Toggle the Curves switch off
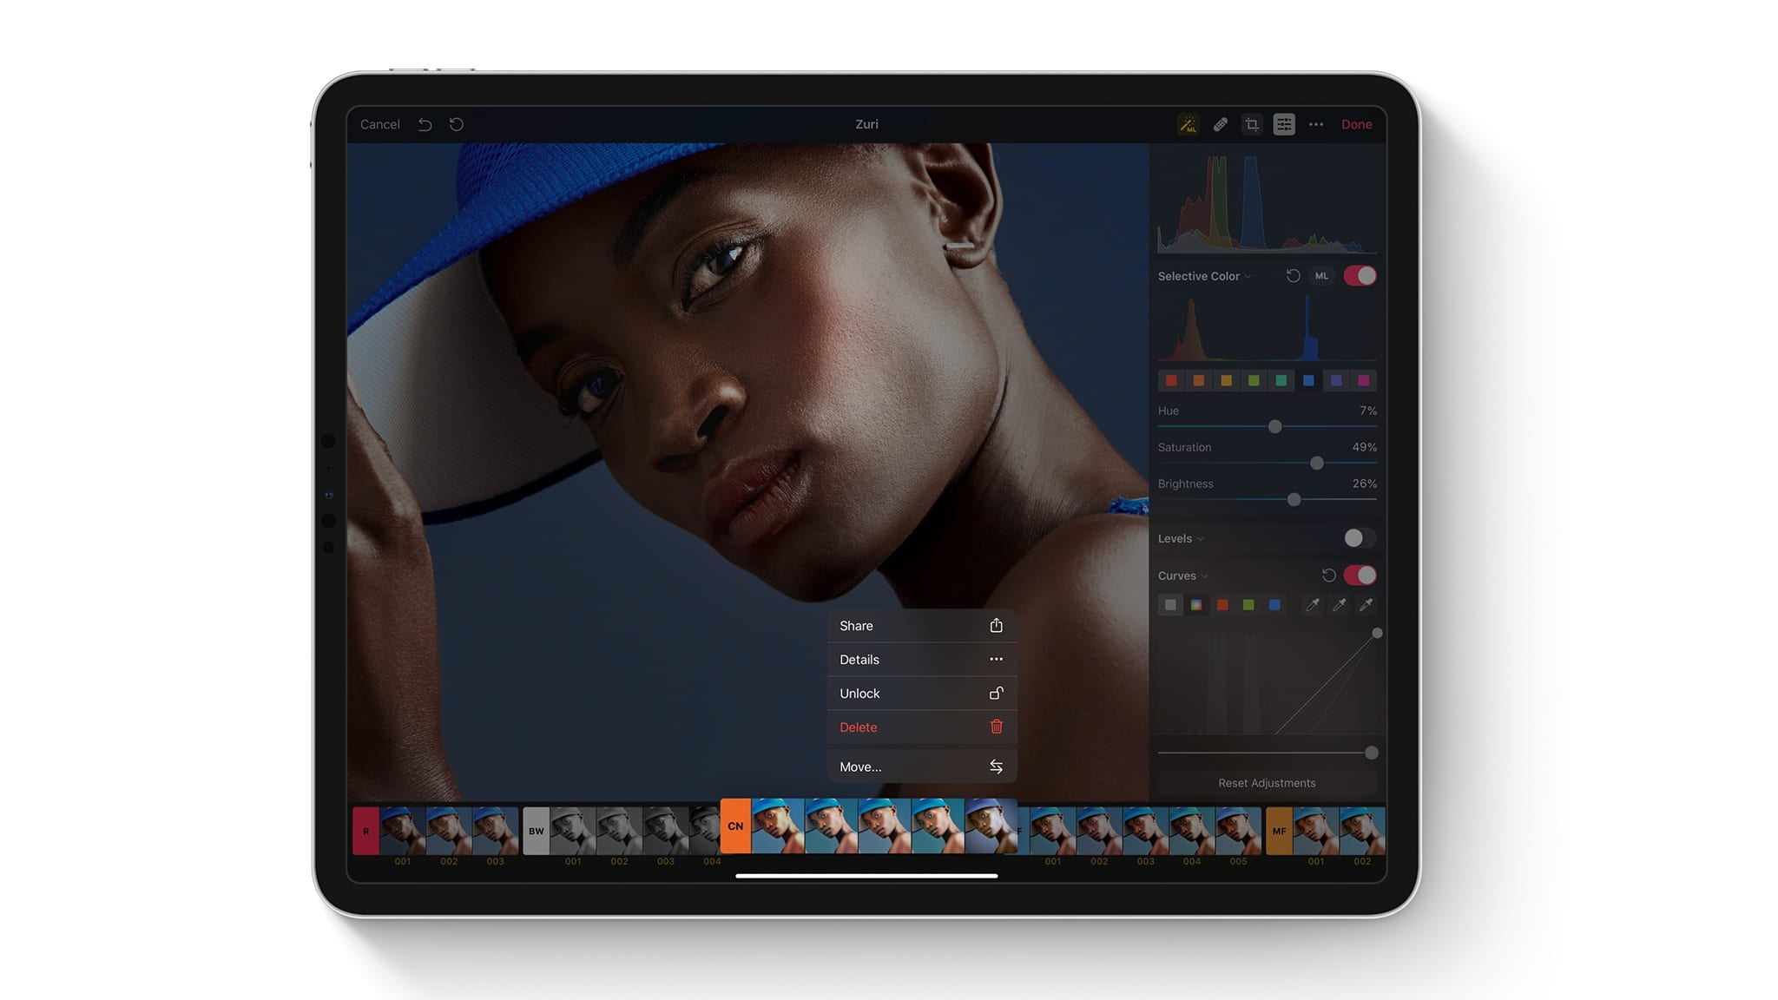Screen dimensions: 1778x1000 (1360, 576)
